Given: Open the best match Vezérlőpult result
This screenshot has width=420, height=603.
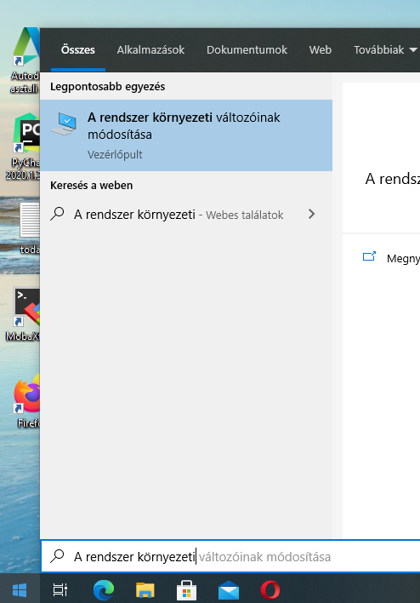Looking at the screenshot, I should (186, 135).
